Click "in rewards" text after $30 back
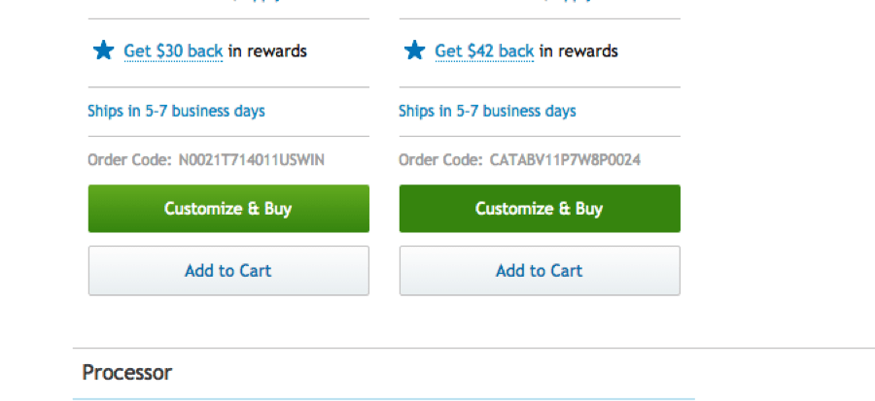This screenshot has width=875, height=401. point(268,51)
